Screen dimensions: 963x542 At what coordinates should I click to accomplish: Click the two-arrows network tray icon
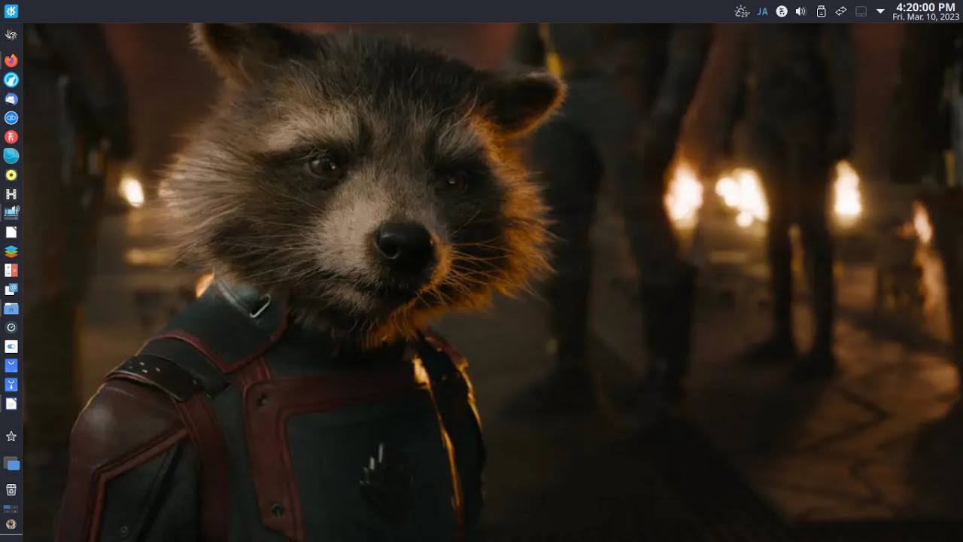pos(841,11)
